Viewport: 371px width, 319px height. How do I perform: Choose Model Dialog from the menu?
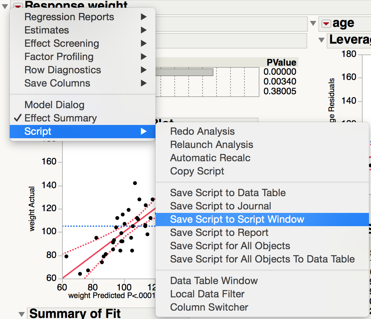[54, 105]
